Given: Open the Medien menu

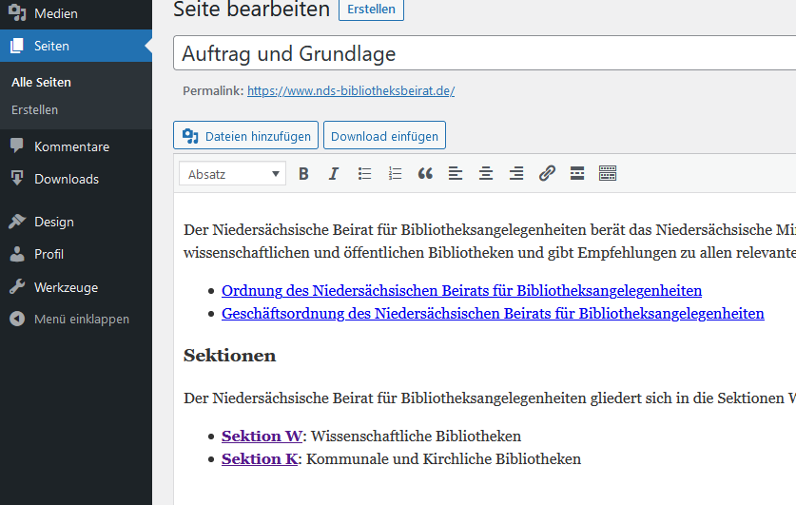Looking at the screenshot, I should click(x=55, y=14).
